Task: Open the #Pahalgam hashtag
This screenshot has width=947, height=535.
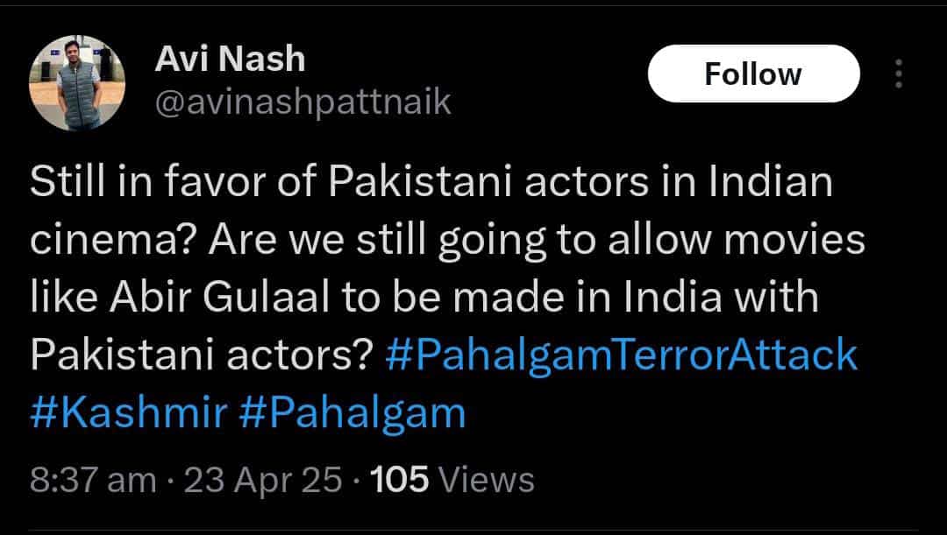Action: click(x=352, y=414)
